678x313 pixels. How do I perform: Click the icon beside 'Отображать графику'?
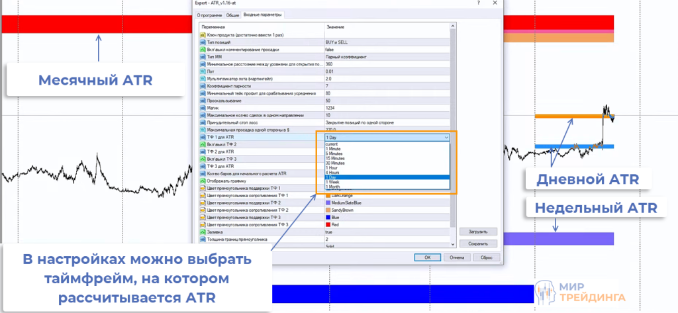[x=203, y=181]
